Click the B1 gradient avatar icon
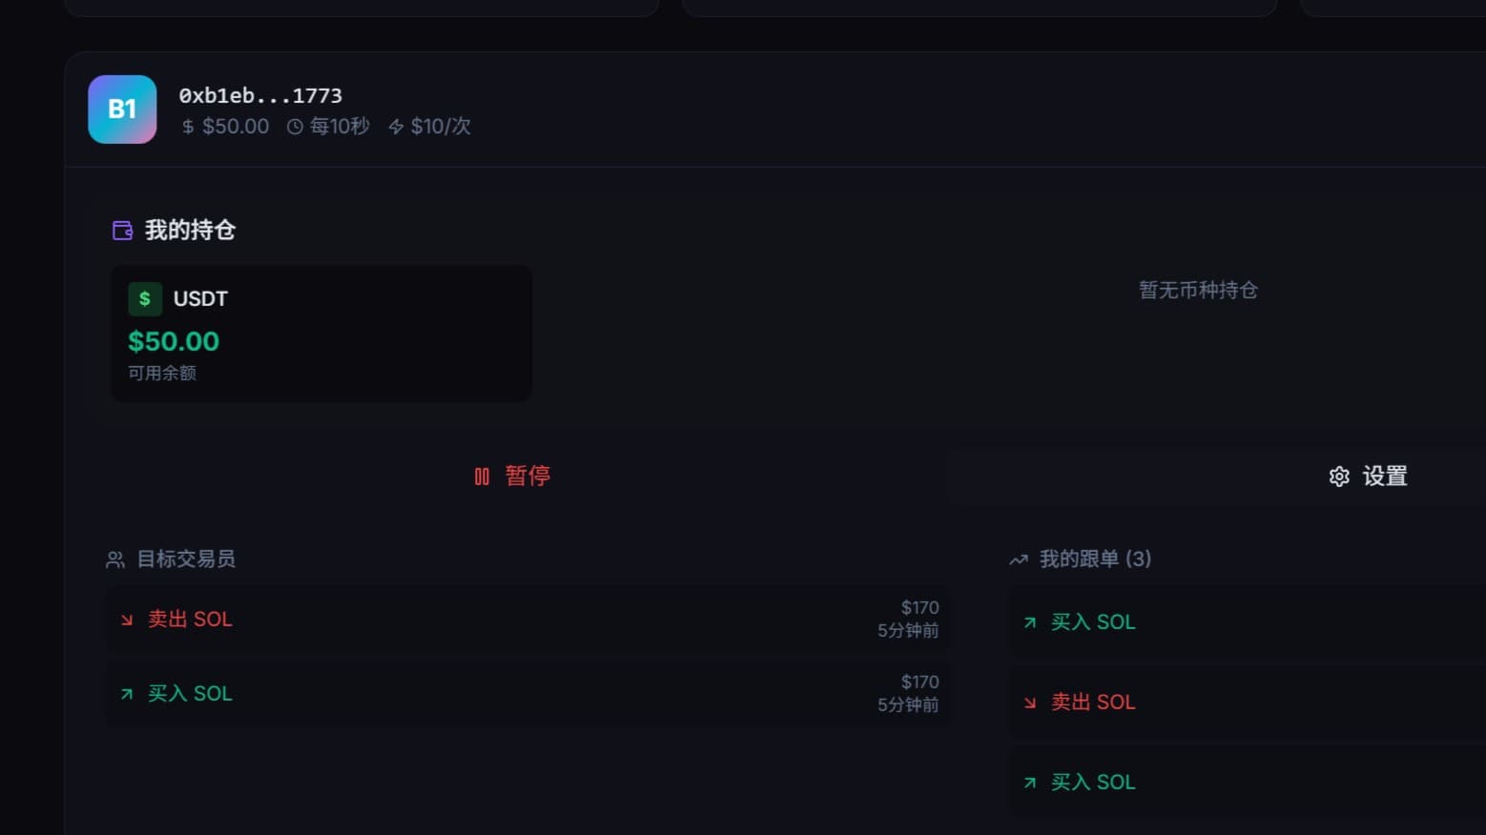1486x835 pixels. click(x=122, y=110)
